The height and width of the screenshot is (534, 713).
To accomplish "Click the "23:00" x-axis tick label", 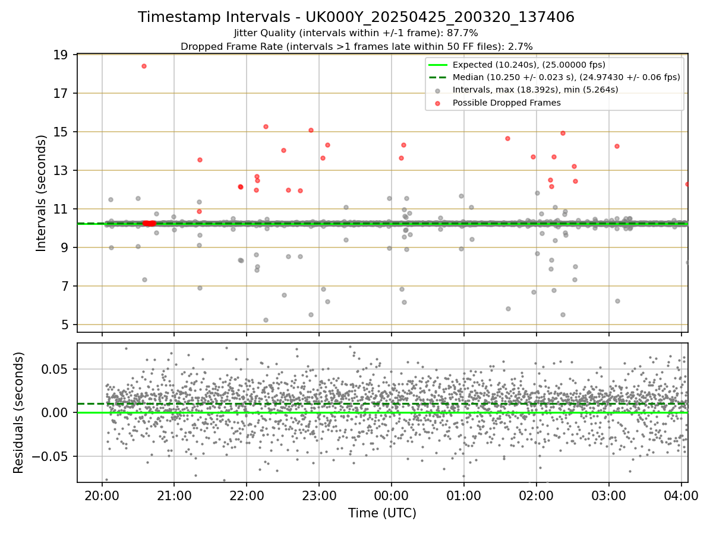I will point(319,495).
